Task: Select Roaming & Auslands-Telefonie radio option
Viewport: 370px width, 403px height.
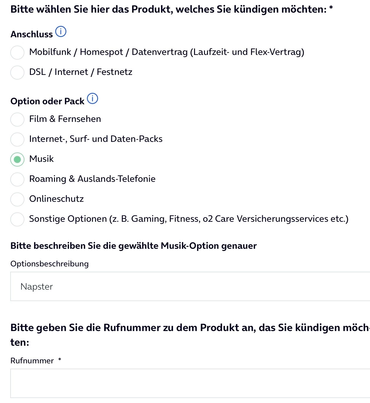Action: tap(17, 179)
